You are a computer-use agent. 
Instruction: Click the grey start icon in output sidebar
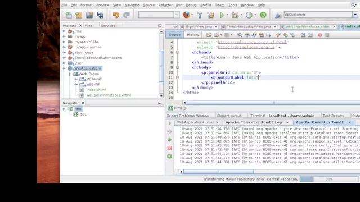tap(170, 123)
